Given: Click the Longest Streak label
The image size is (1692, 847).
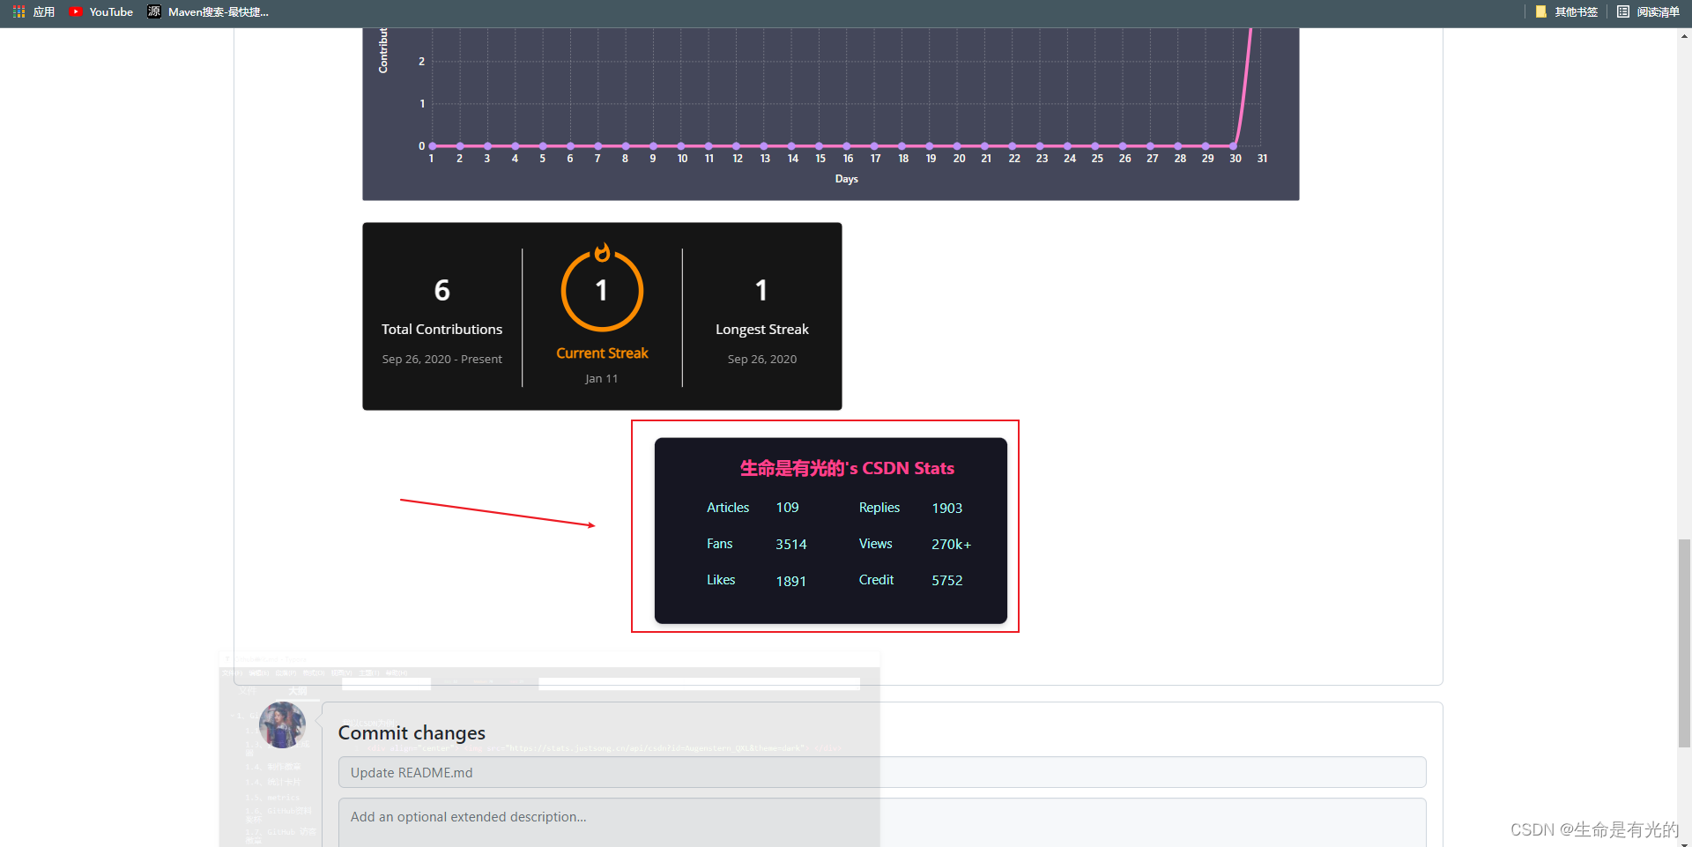Looking at the screenshot, I should click(x=762, y=330).
